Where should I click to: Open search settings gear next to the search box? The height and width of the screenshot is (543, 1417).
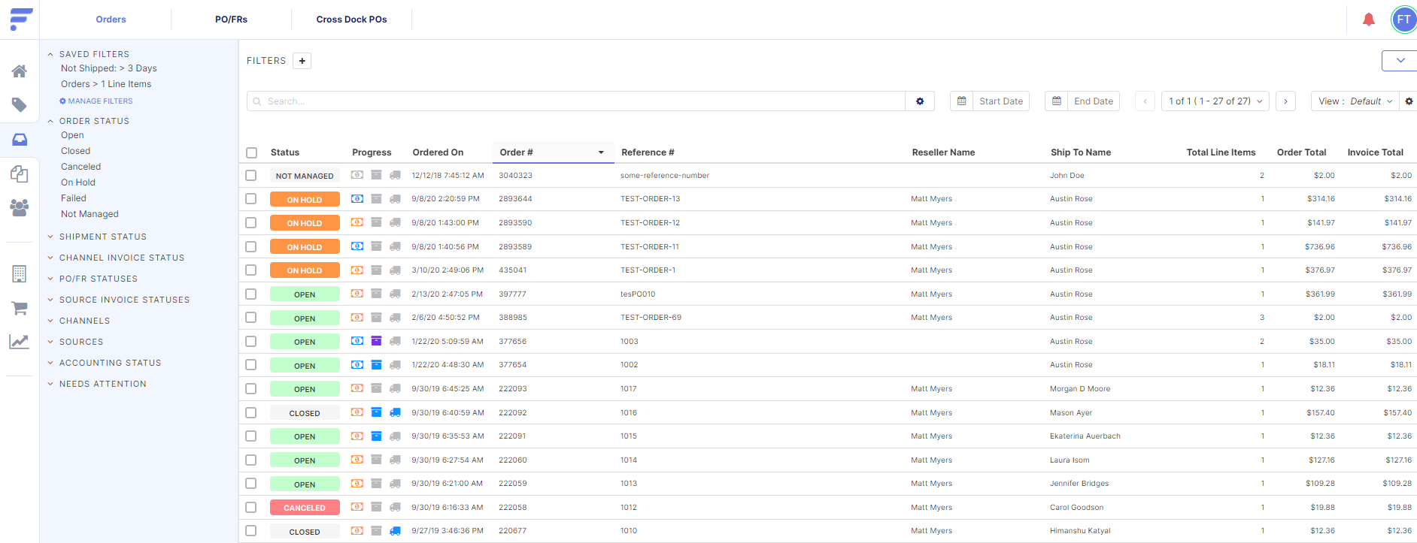tap(920, 101)
